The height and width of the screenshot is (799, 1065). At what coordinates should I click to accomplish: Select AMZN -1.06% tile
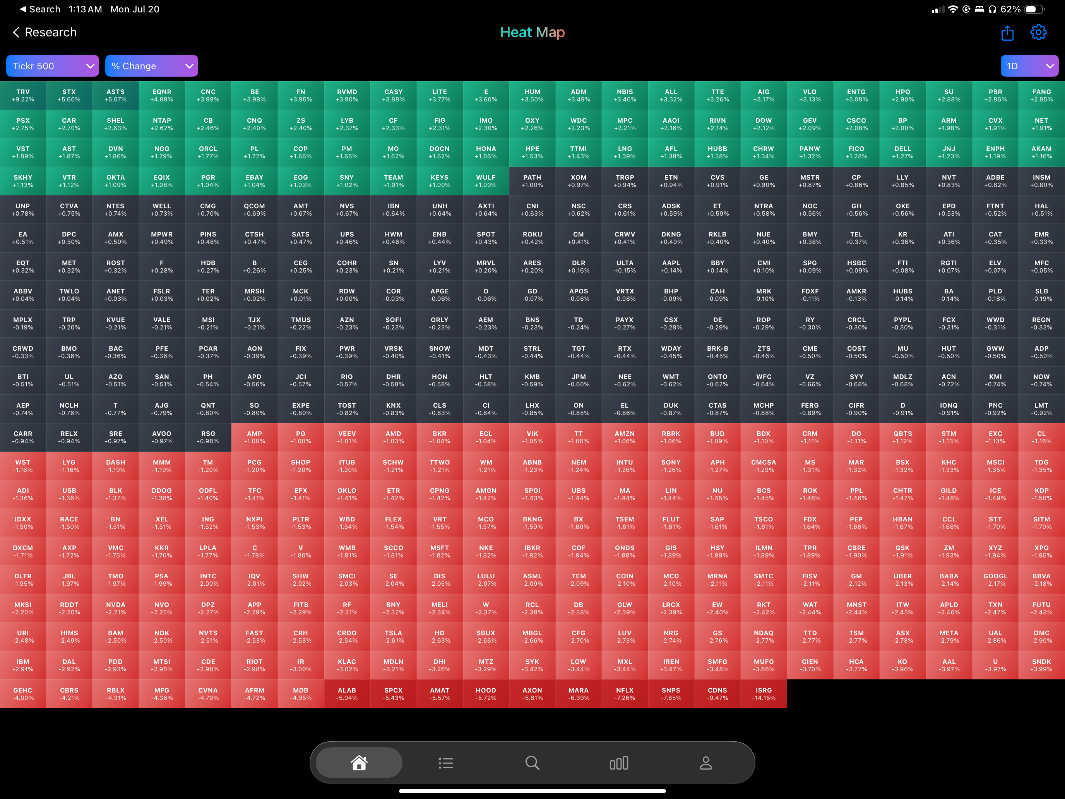coord(625,437)
